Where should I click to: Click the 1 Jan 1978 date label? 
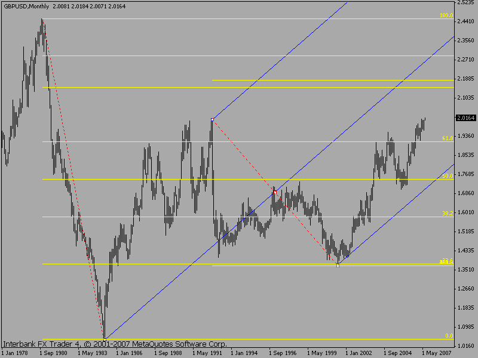pos(14,353)
